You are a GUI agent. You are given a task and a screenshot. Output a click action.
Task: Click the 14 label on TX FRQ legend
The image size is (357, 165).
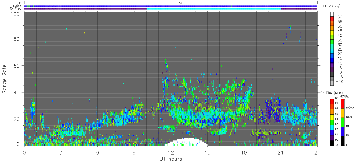tap(337, 119)
